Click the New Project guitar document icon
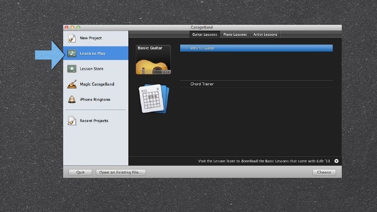This screenshot has width=377, height=212. coord(71,38)
